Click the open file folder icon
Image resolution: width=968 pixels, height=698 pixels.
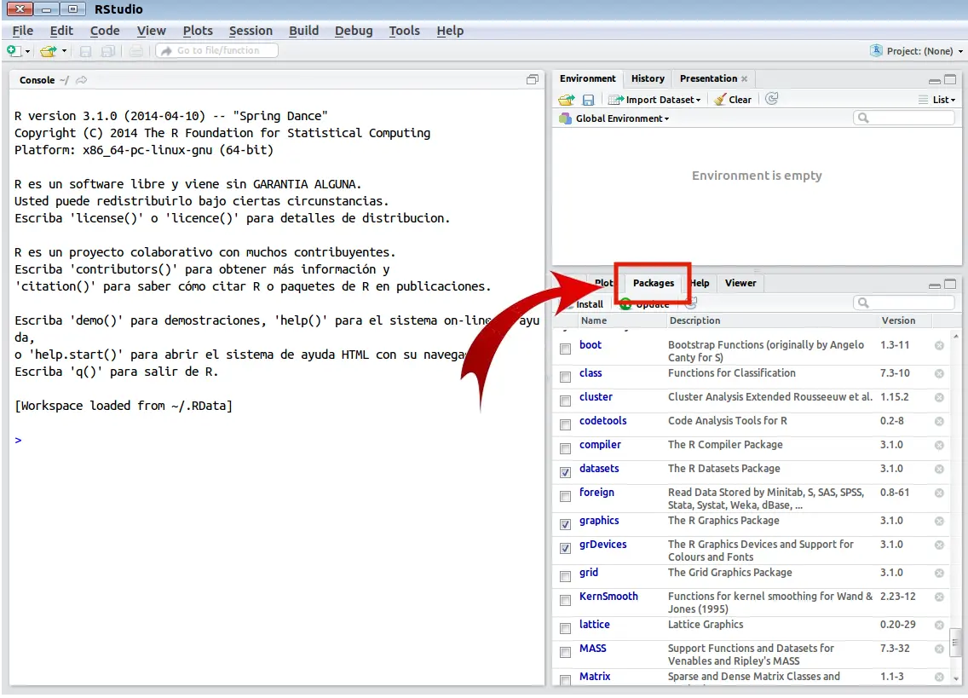(49, 51)
